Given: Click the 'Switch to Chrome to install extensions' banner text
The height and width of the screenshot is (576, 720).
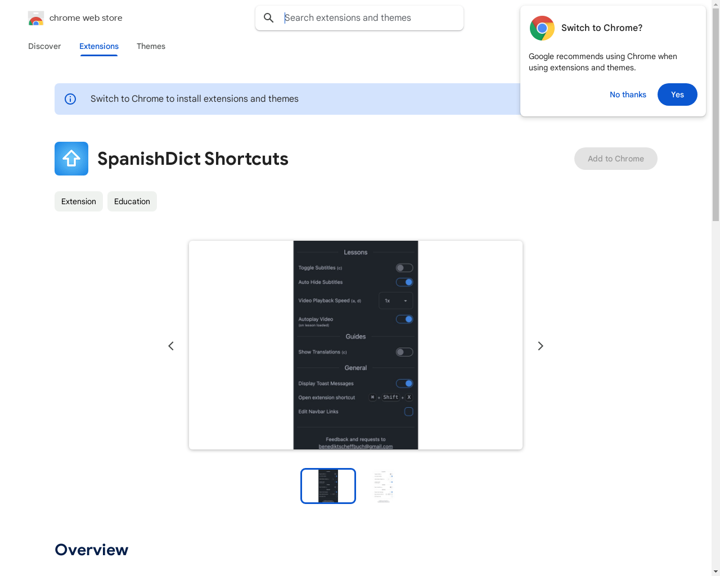Looking at the screenshot, I should point(195,99).
